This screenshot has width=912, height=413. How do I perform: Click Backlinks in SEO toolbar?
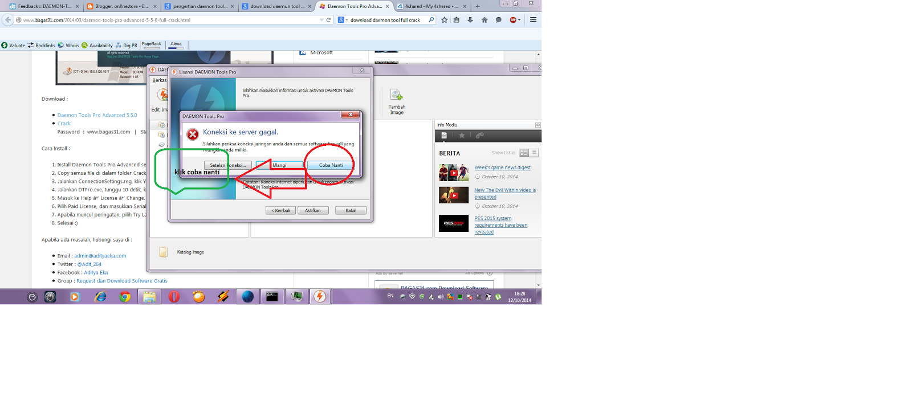(41, 45)
